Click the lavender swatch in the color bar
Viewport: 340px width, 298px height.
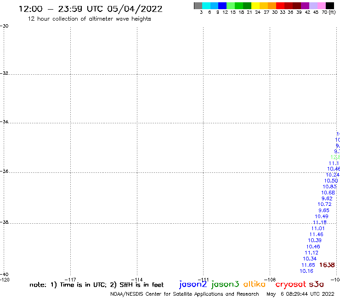point(313,6)
